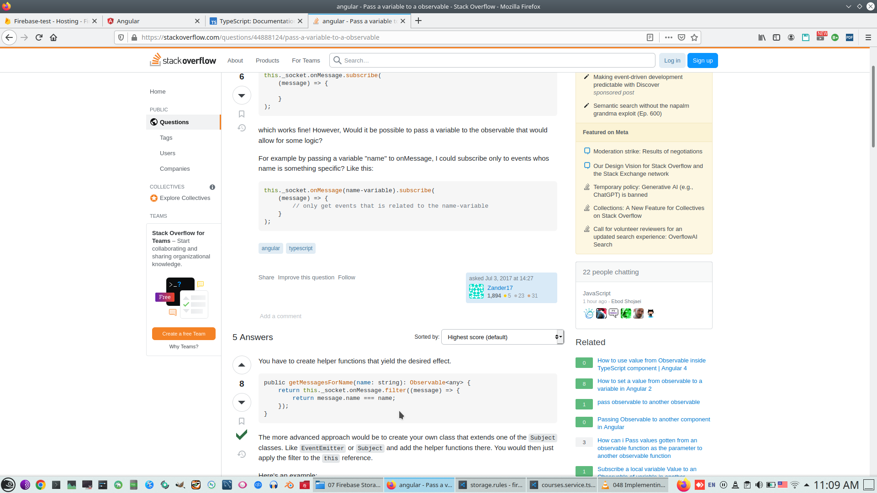Screen dimensions: 877x493
Task: Bookmark the question using the bookmark icon
Action: tap(242, 114)
